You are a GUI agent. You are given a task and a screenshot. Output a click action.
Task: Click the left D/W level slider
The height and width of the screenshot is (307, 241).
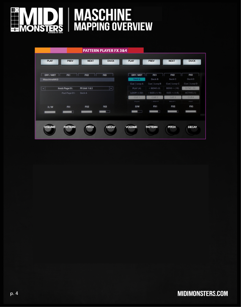(50, 112)
